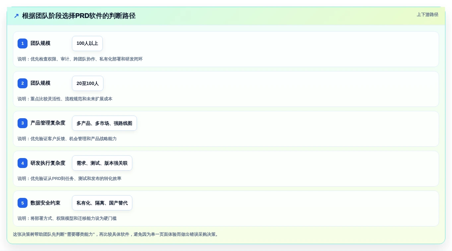Select the 多产品、多市场、强路线图 chip

click(104, 123)
